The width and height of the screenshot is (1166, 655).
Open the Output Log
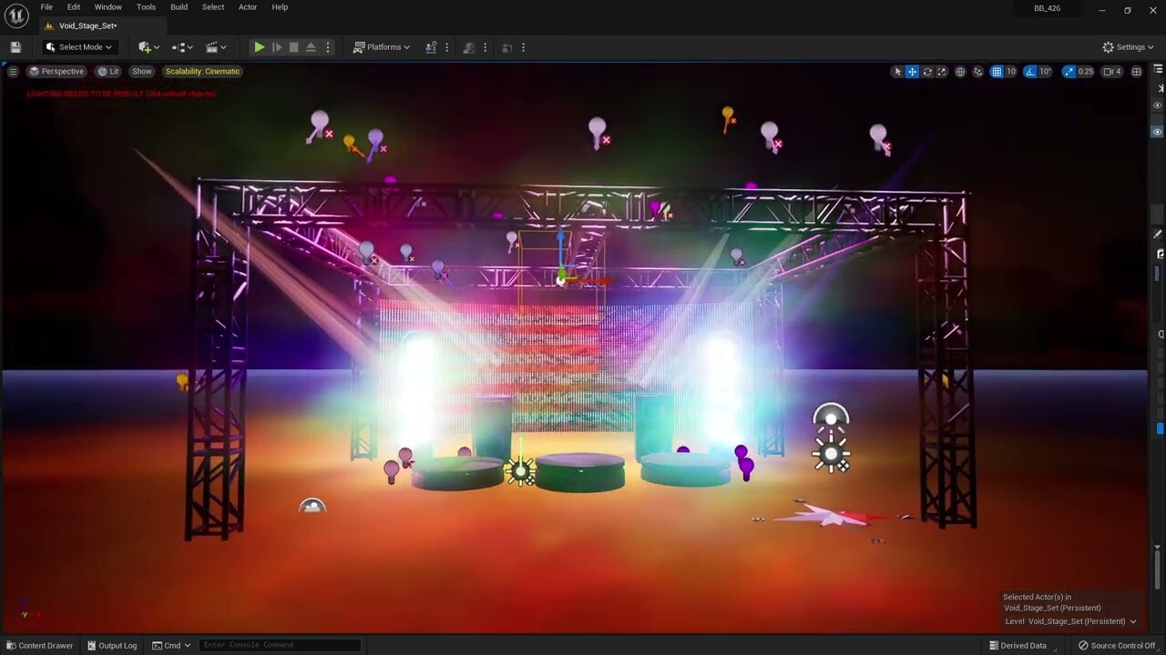111,646
